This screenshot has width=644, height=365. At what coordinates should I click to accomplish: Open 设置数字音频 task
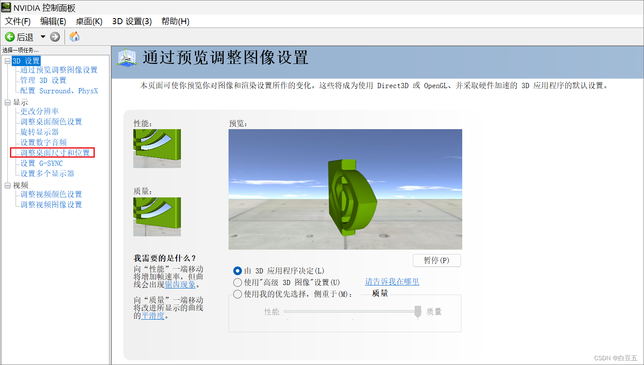43,143
